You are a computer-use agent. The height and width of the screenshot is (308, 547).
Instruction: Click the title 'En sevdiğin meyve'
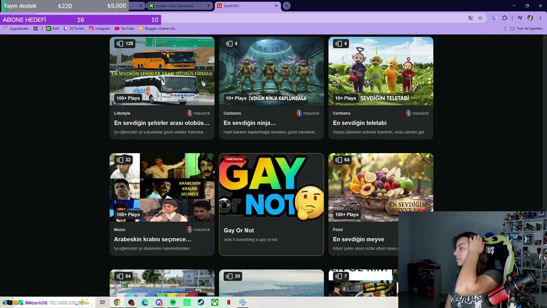pos(359,239)
